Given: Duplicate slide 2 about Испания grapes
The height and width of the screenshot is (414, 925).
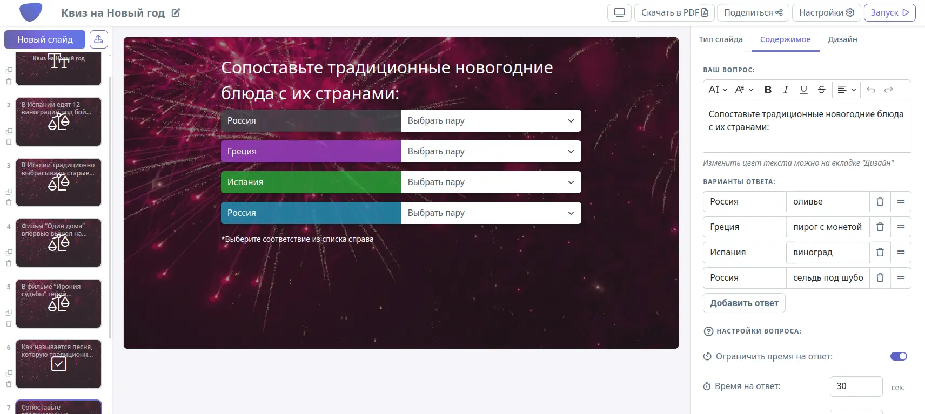Looking at the screenshot, I should (9, 131).
